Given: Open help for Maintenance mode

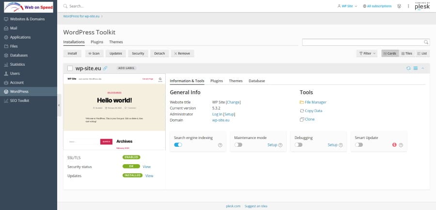Looking at the screenshot, I should [280, 145].
